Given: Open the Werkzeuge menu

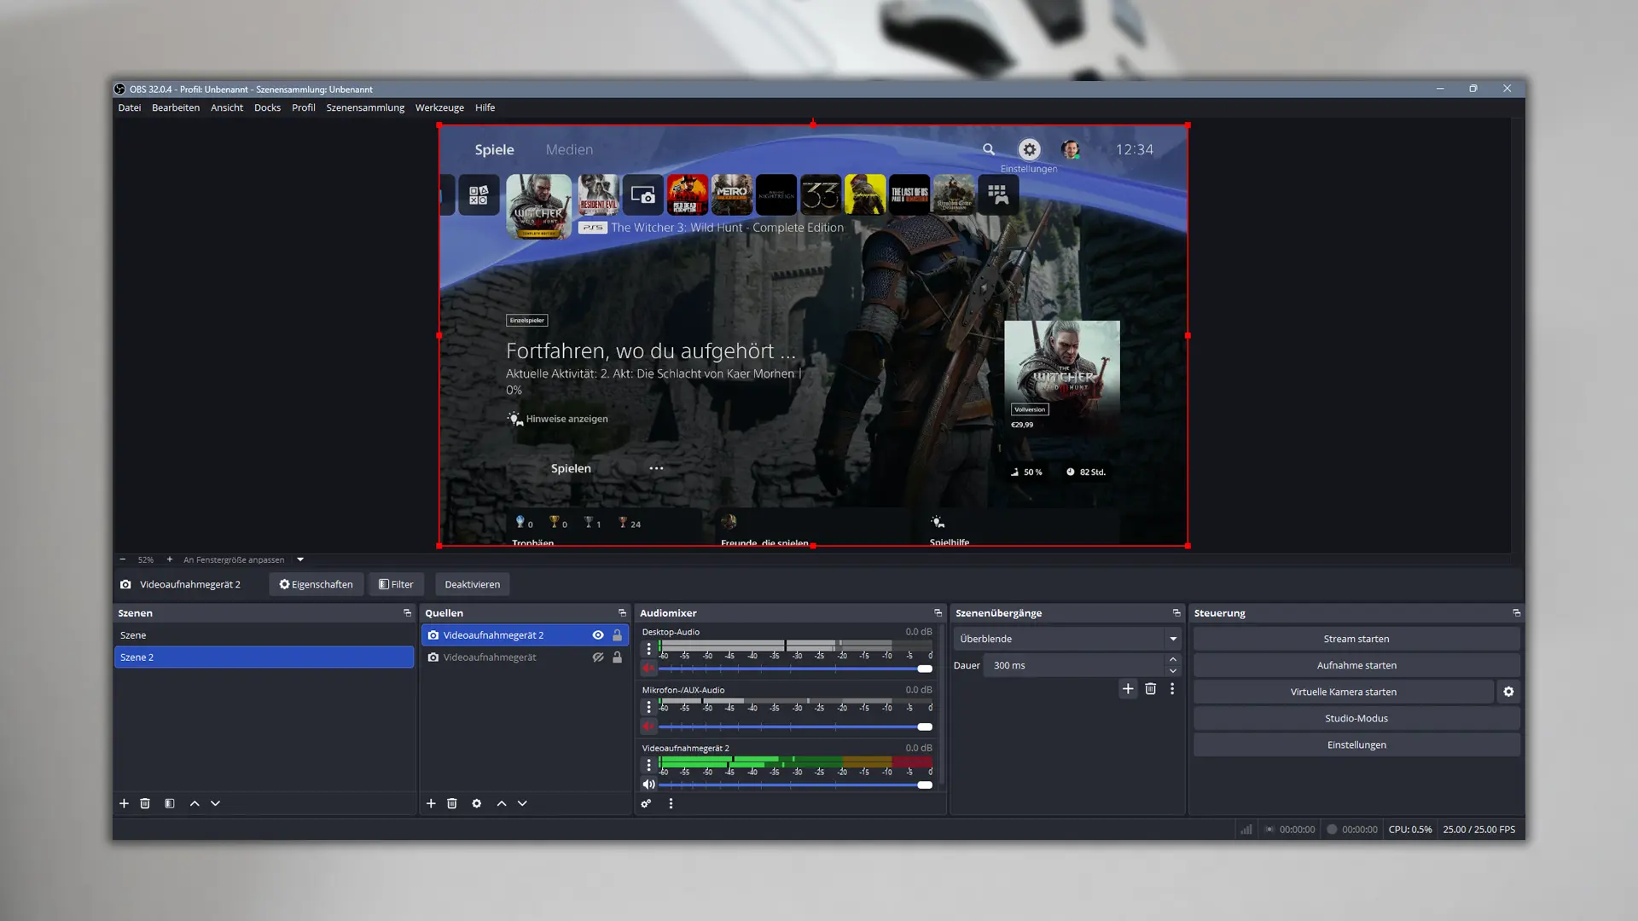Looking at the screenshot, I should [439, 107].
